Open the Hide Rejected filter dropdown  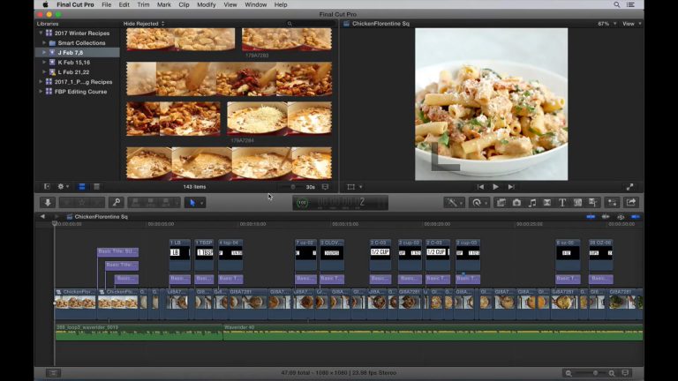pos(144,24)
